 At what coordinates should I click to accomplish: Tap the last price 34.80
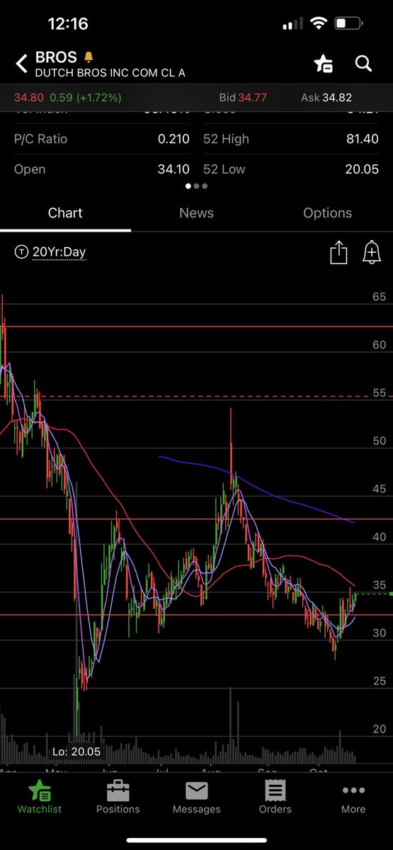28,98
